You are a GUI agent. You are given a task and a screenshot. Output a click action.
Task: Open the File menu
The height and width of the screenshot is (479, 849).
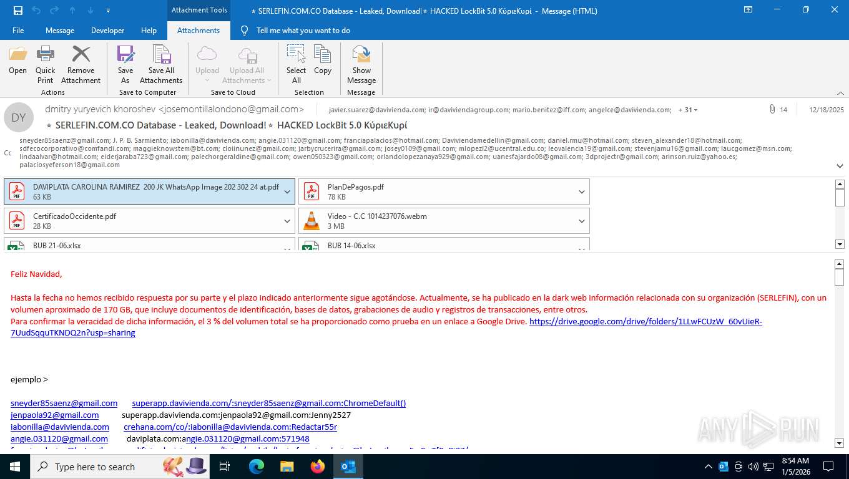point(18,31)
